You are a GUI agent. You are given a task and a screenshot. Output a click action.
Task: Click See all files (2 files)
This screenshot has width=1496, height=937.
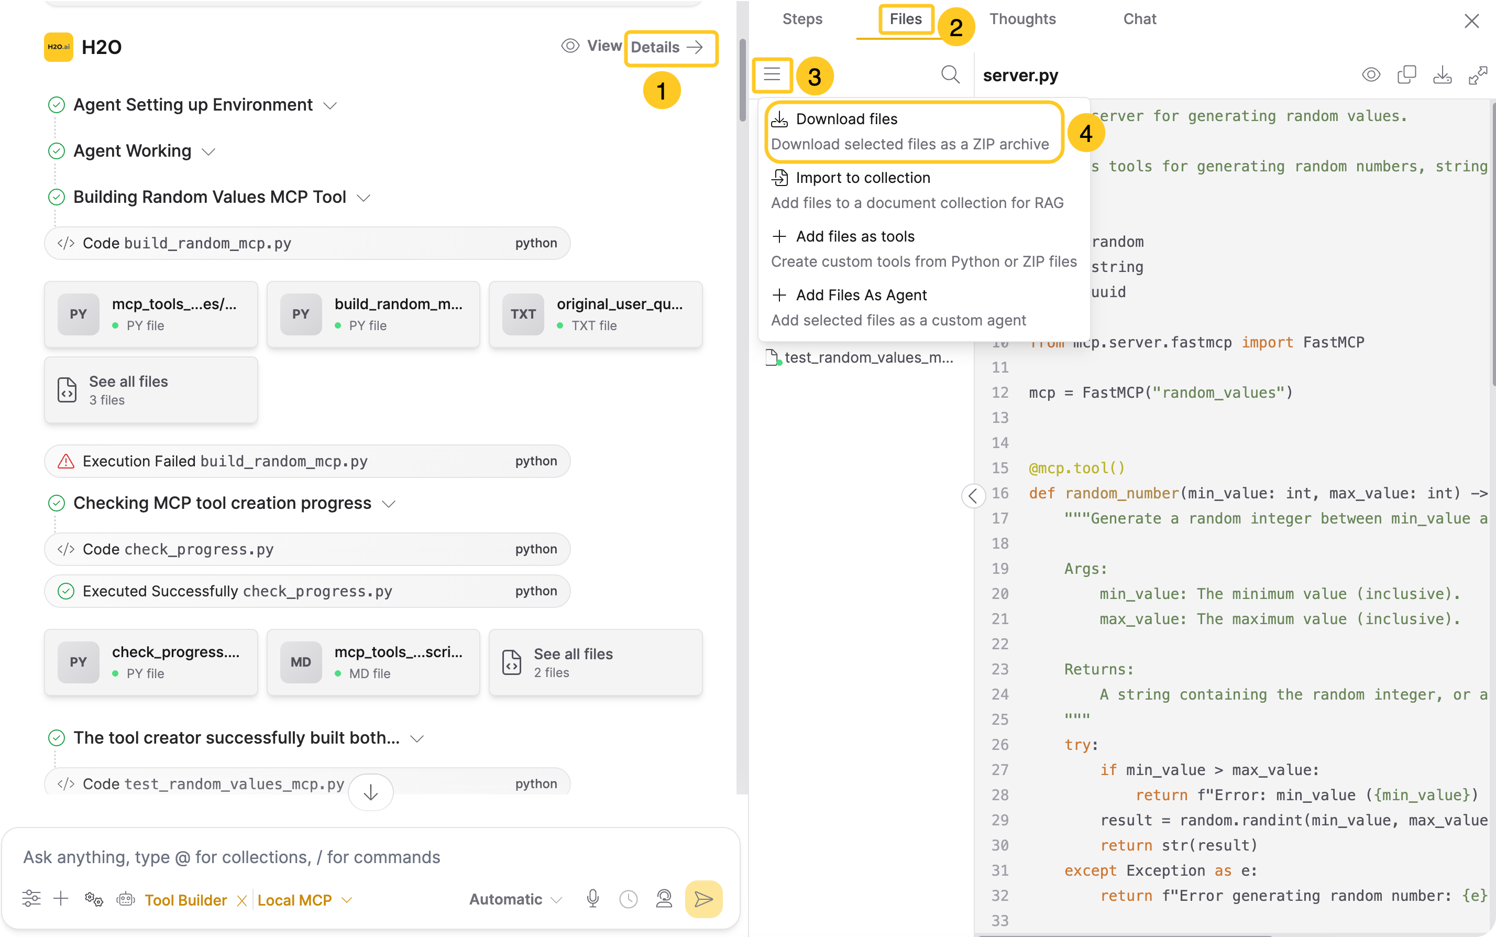596,662
